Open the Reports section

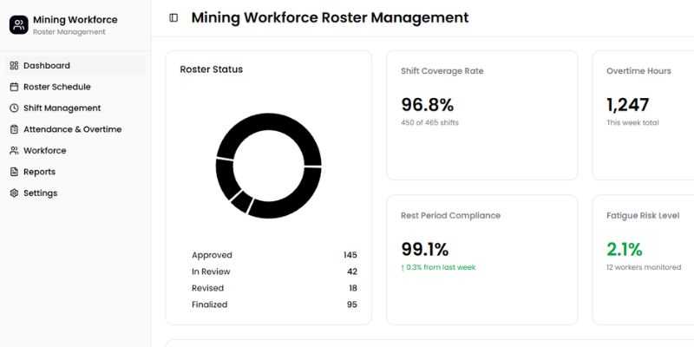[x=75, y=172]
